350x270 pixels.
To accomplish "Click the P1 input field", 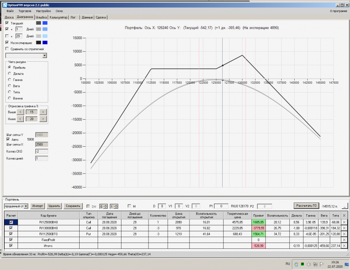I will [x=221, y=206].
